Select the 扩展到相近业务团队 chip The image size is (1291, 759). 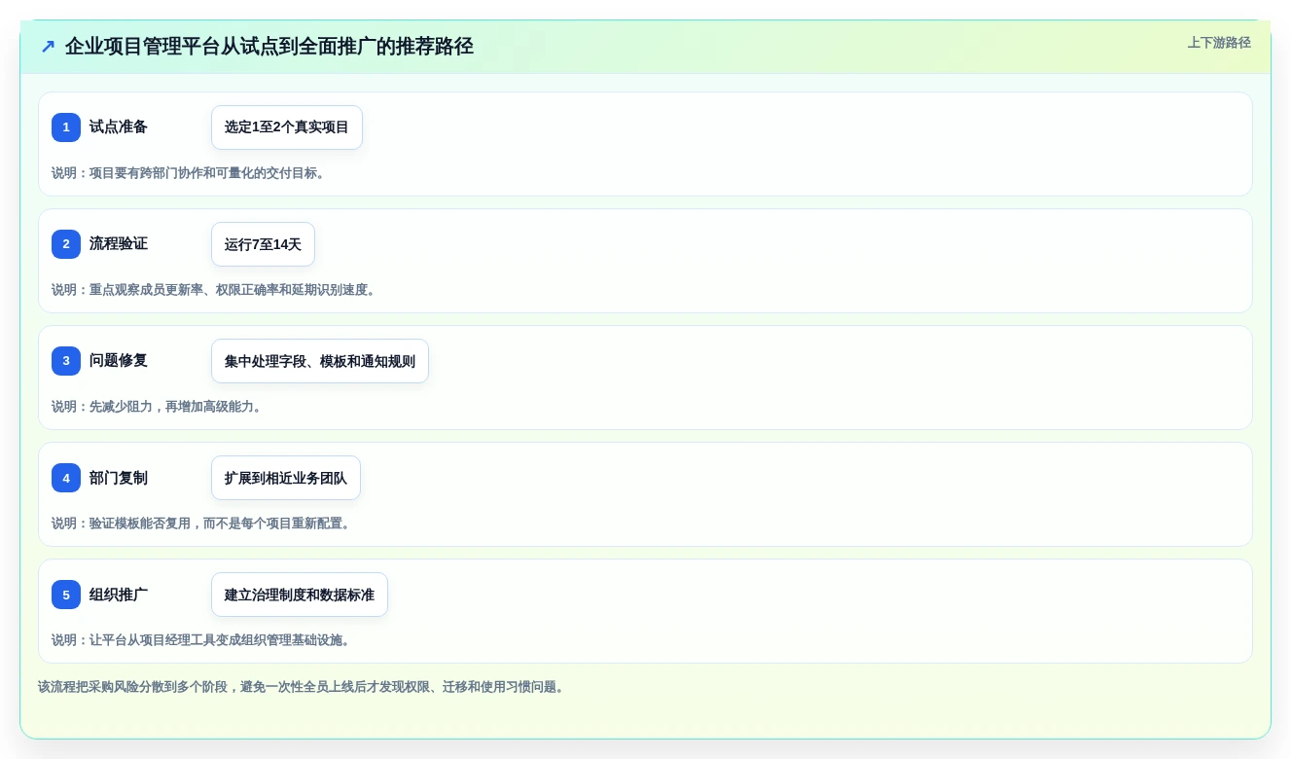tap(286, 478)
